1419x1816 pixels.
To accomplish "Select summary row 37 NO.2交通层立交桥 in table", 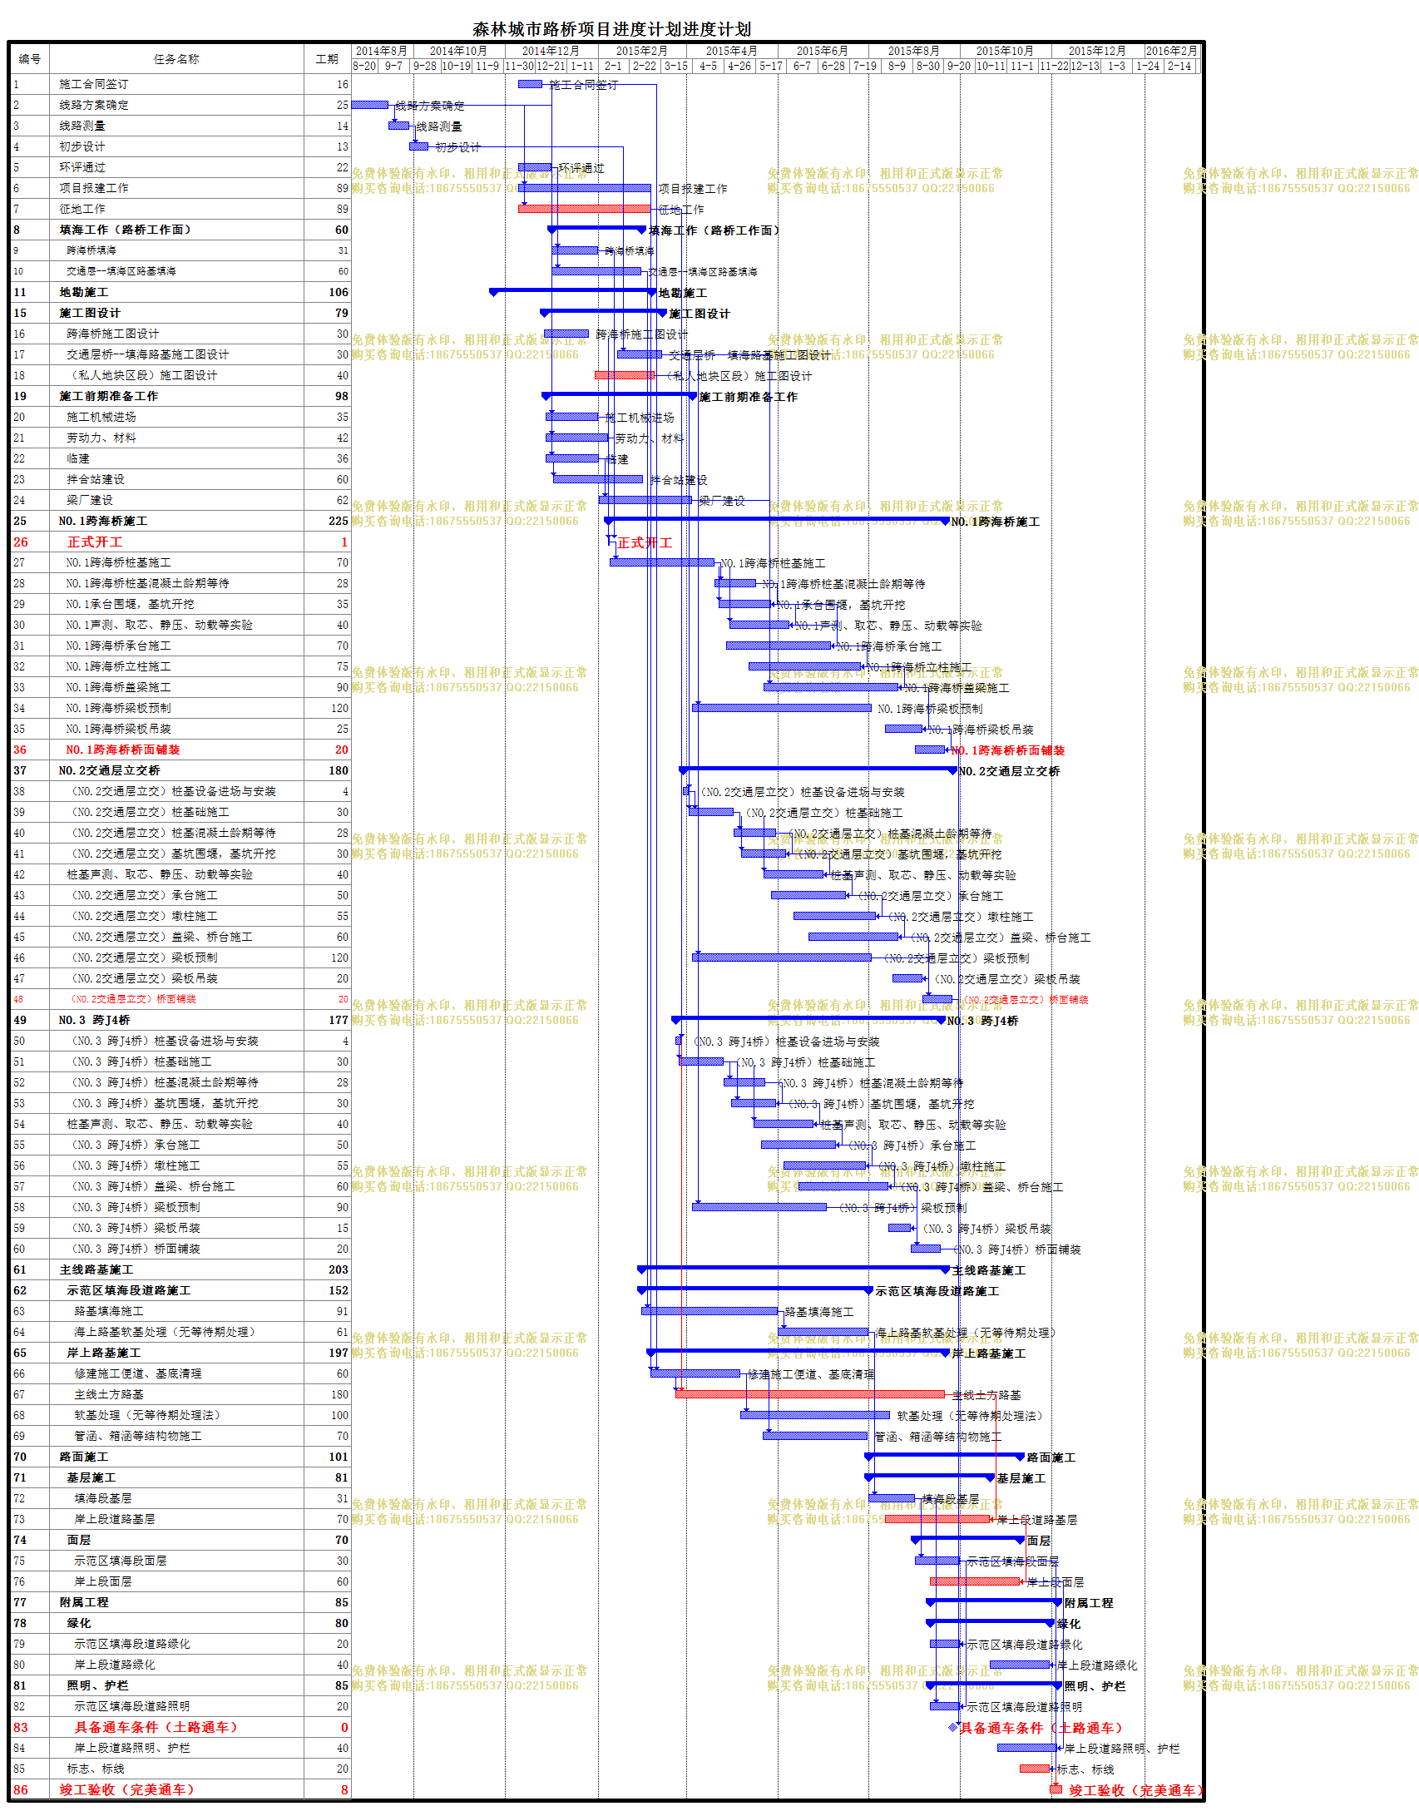I will tap(180, 770).
